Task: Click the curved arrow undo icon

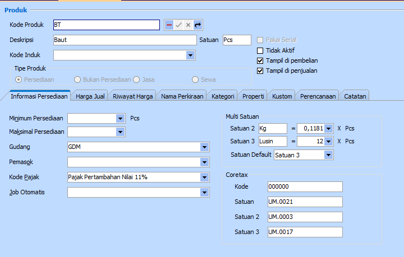Action: point(198,25)
